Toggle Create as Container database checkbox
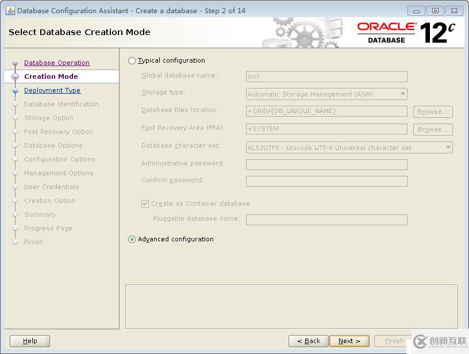 pyautogui.click(x=145, y=203)
